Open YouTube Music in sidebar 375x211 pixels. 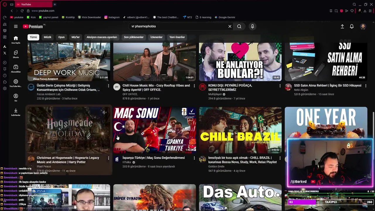16,83
